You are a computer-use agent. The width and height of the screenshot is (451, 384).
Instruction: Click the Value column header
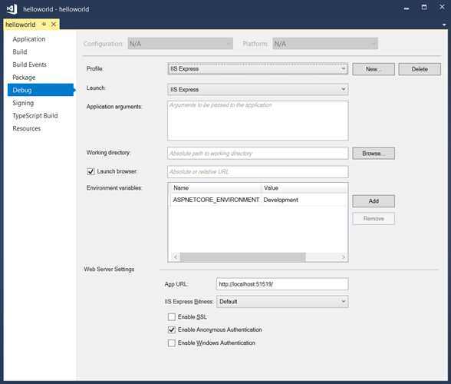[x=305, y=188]
